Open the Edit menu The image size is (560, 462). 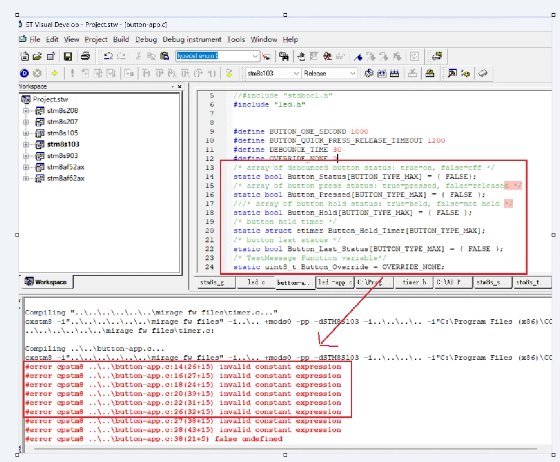click(52, 39)
